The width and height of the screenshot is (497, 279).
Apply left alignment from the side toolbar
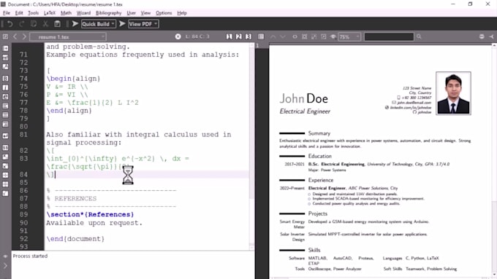point(5,106)
